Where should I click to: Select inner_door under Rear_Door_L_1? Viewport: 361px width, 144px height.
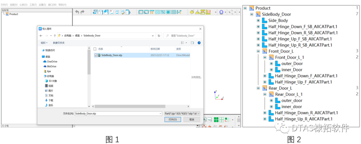pos(292,107)
